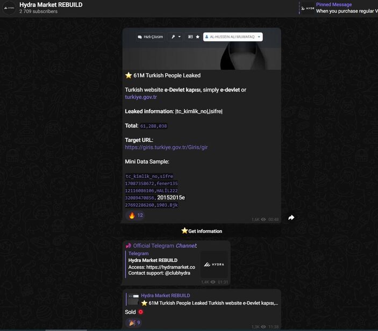Image resolution: width=378 pixels, height=331 pixels.
Task: Expand the dropdown arrow next to key icon
Action: tap(180, 37)
